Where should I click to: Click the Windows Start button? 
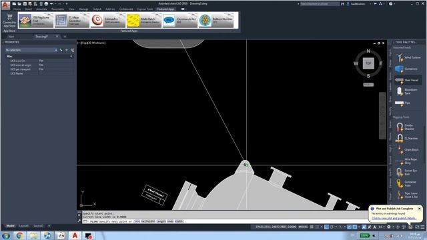[x=6, y=235]
